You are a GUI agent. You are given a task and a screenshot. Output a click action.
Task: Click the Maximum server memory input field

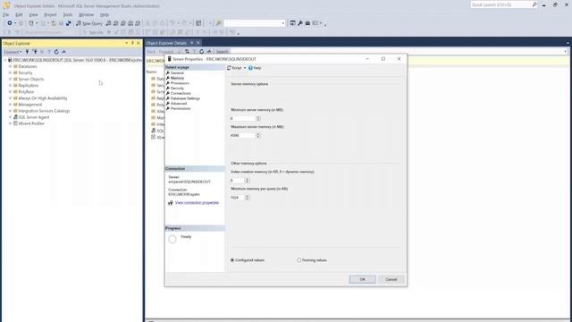(242, 135)
